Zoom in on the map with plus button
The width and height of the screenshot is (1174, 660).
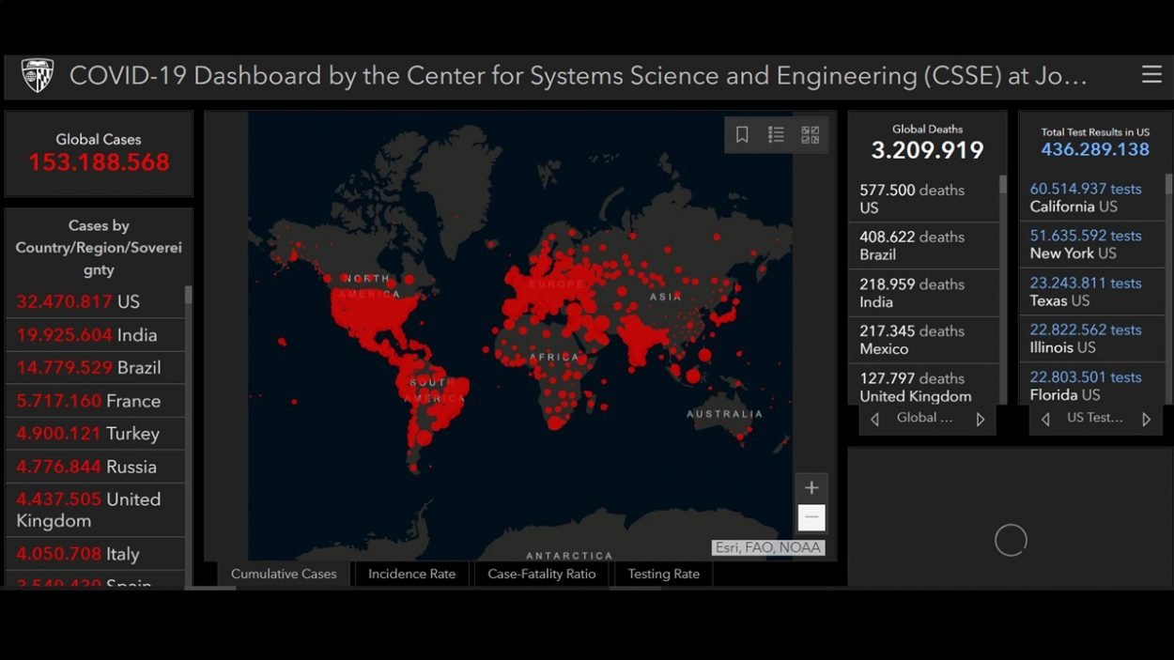(811, 487)
